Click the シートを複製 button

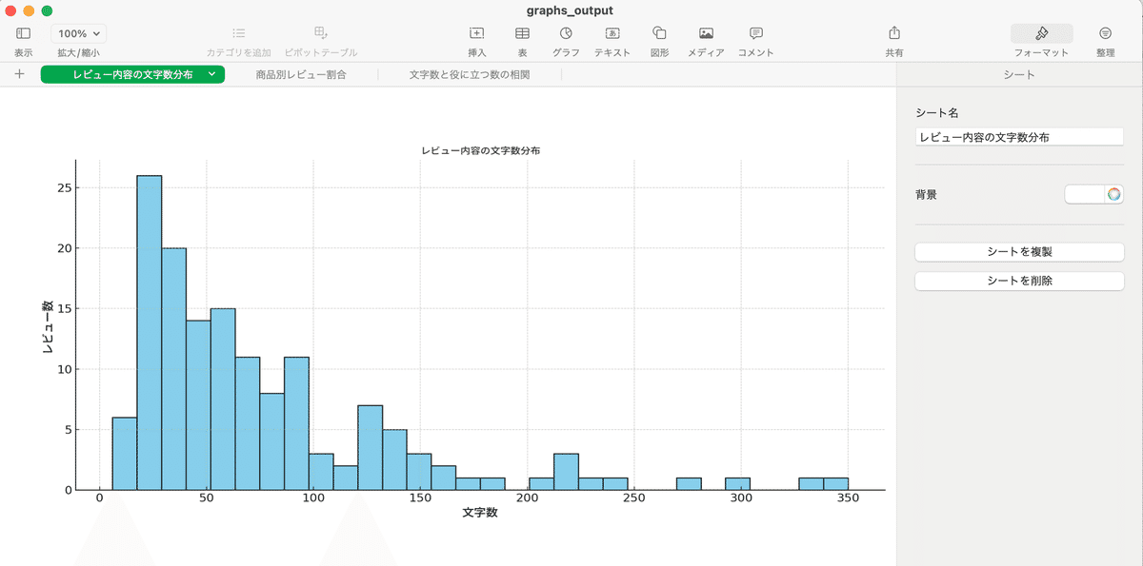1019,252
